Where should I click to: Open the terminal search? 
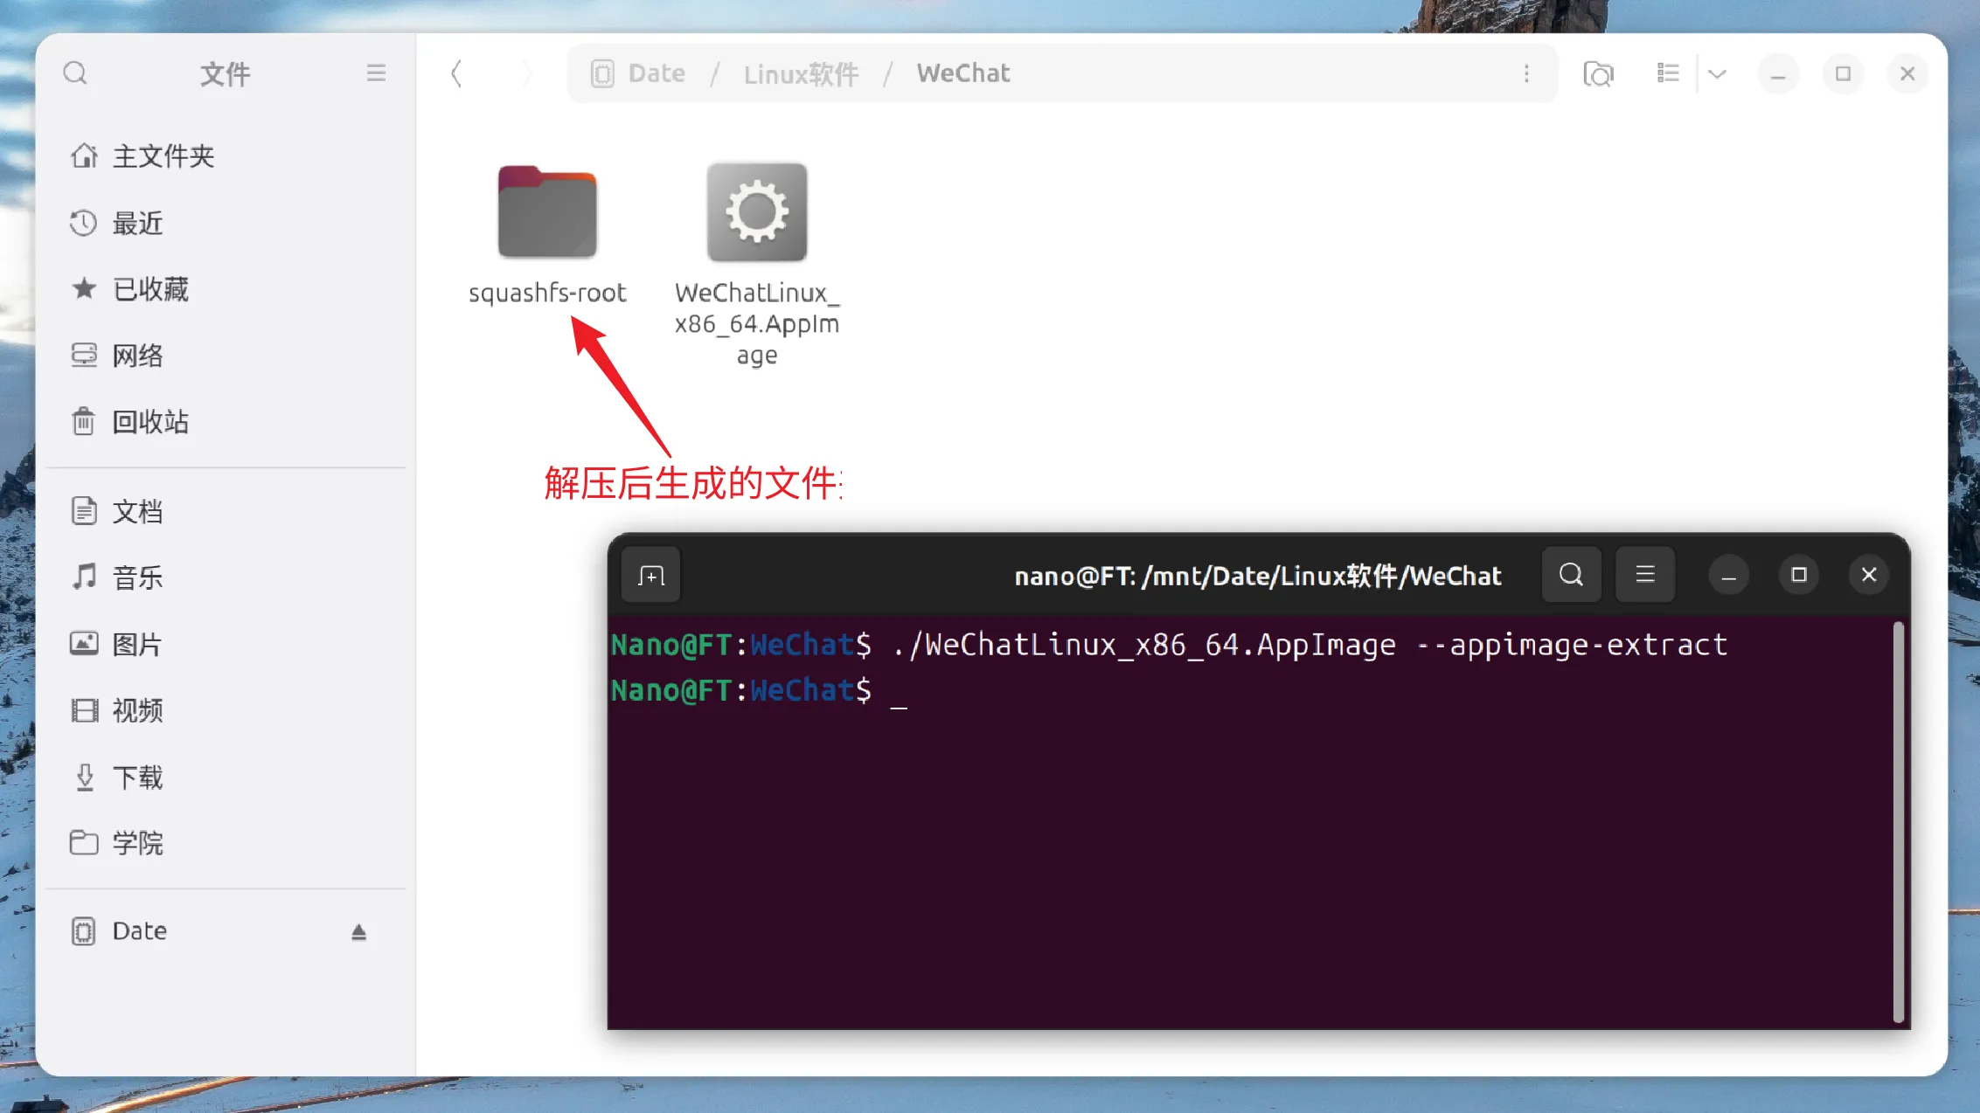coord(1571,575)
